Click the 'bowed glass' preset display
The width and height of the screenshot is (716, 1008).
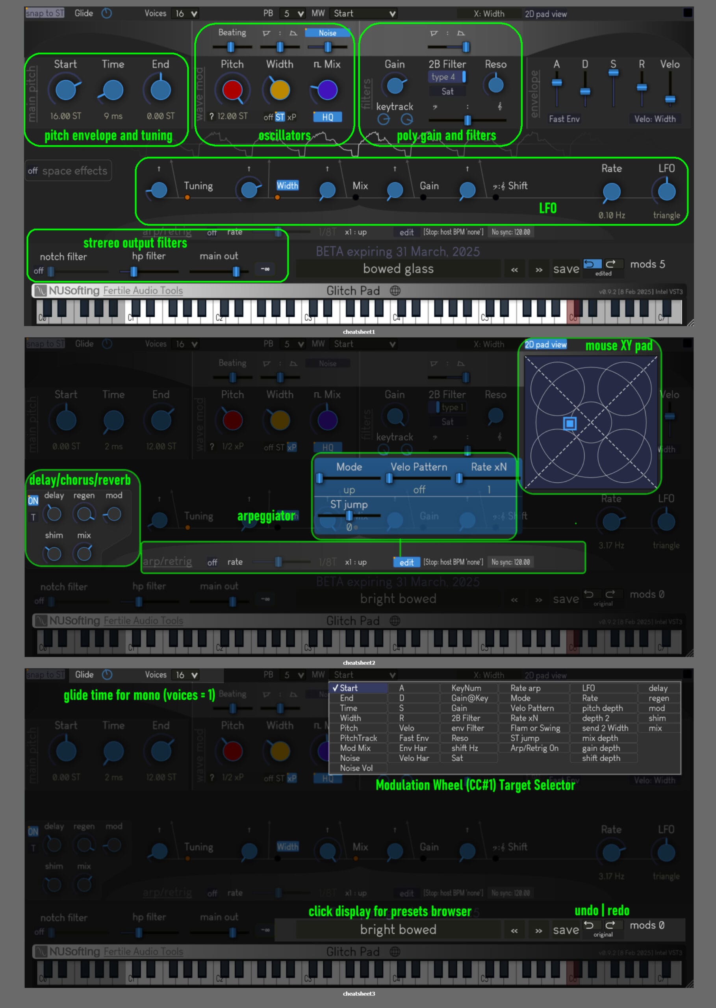[x=397, y=269]
